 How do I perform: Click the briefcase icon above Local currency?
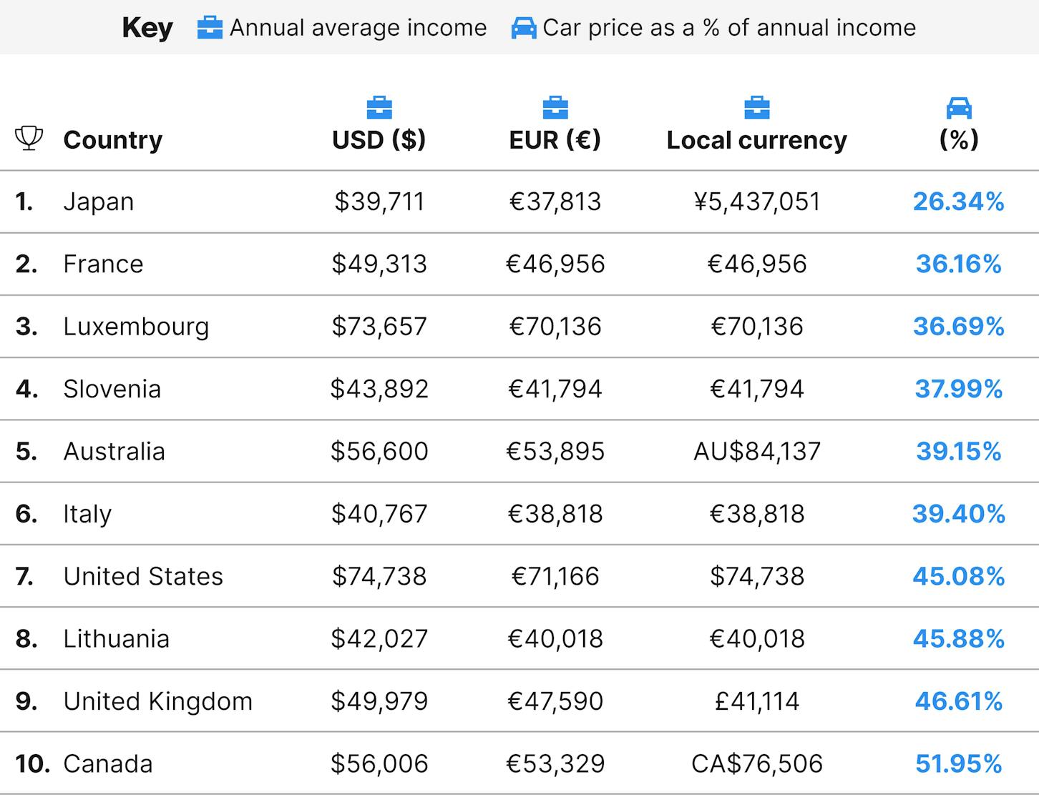point(757,108)
